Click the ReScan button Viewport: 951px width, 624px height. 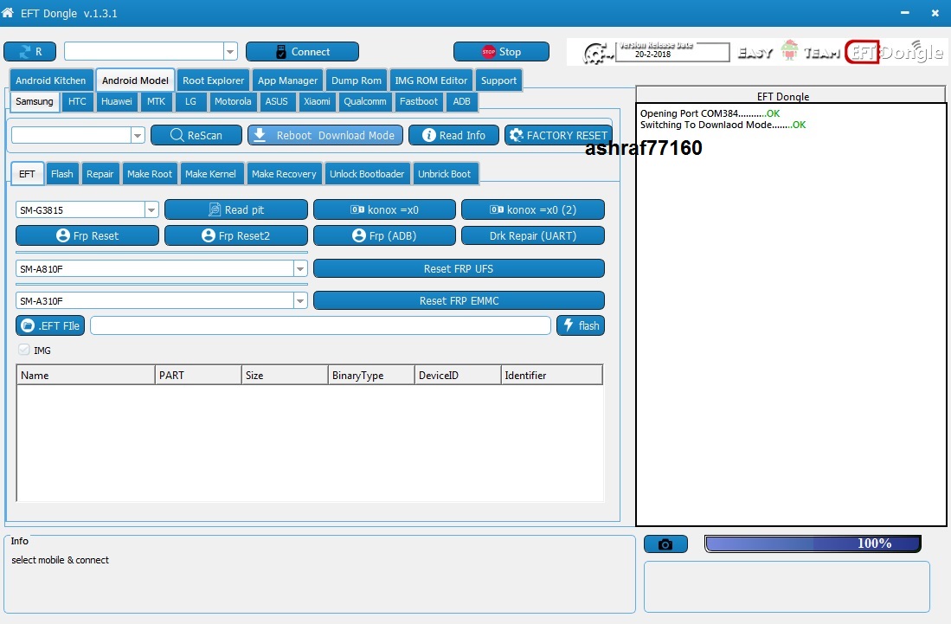coord(196,135)
